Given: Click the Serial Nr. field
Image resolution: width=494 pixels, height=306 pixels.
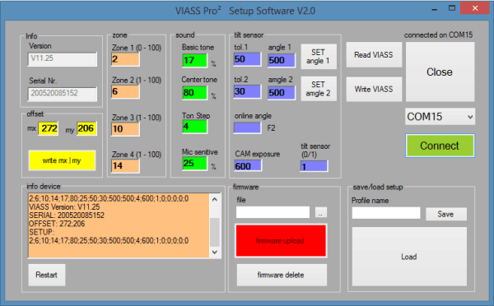Looking at the screenshot, I should (x=63, y=94).
